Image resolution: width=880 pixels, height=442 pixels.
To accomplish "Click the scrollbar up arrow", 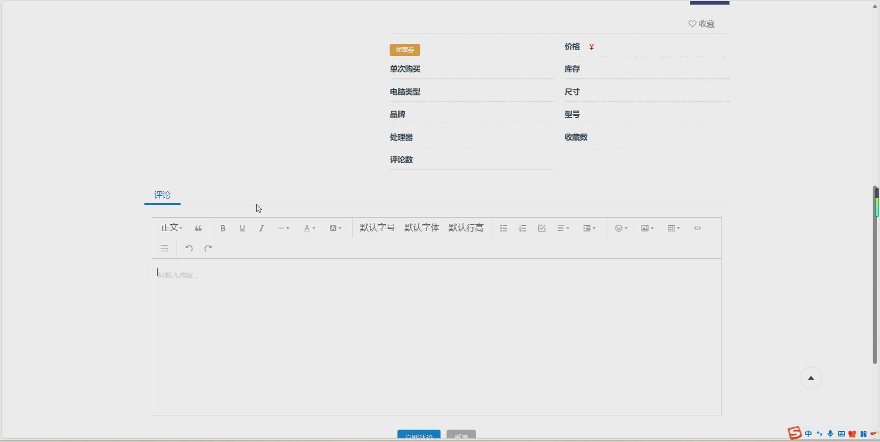I will 875,6.
